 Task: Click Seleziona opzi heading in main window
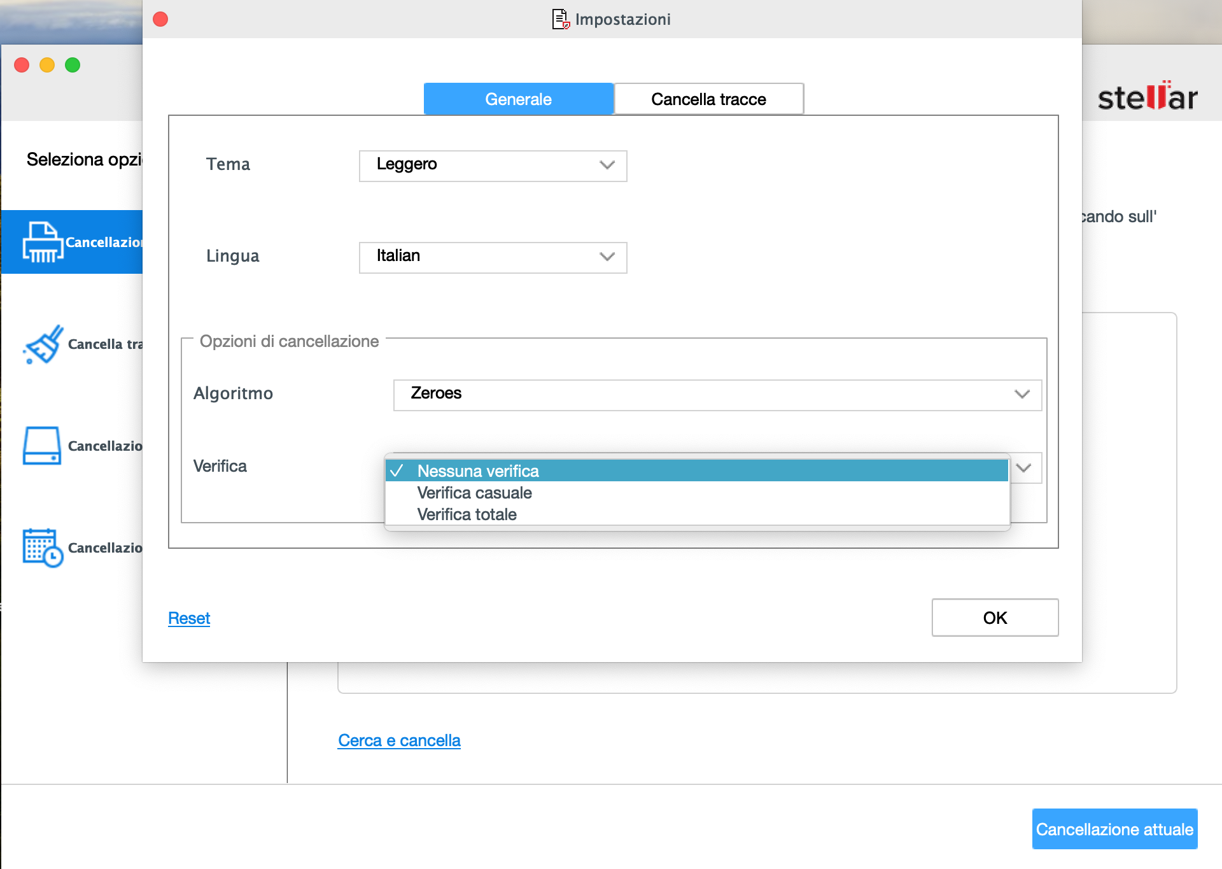[x=85, y=159]
